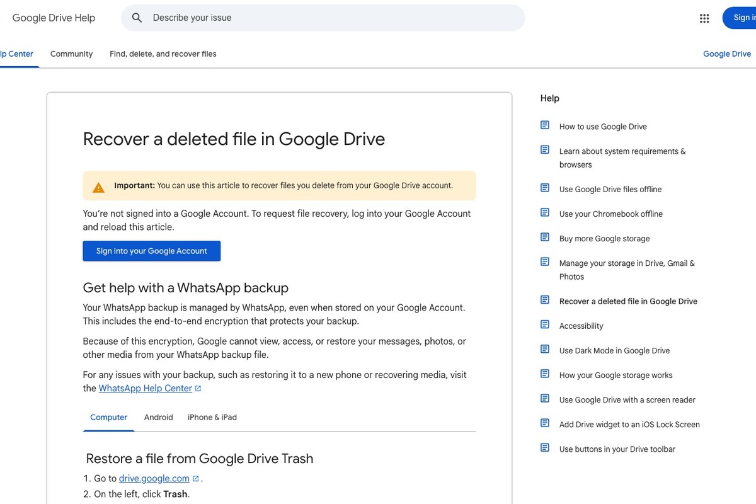The width and height of the screenshot is (756, 504).
Task: Open Use buttons in your Drive toolbar article
Action: point(617,449)
